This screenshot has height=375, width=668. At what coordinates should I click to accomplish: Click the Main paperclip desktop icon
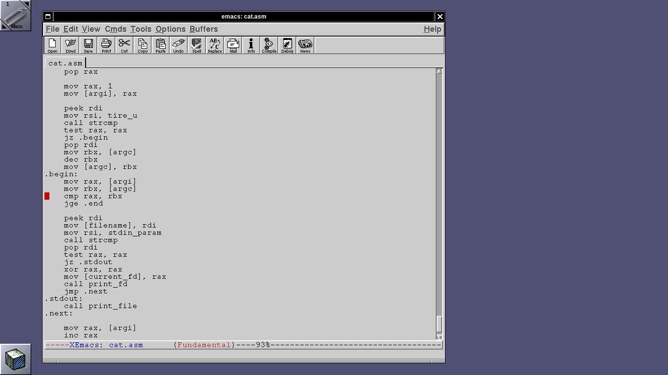[15, 15]
